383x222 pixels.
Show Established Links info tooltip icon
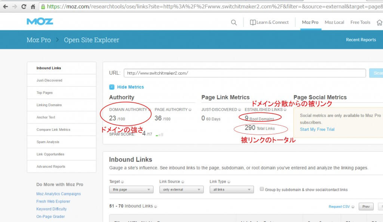285,110
